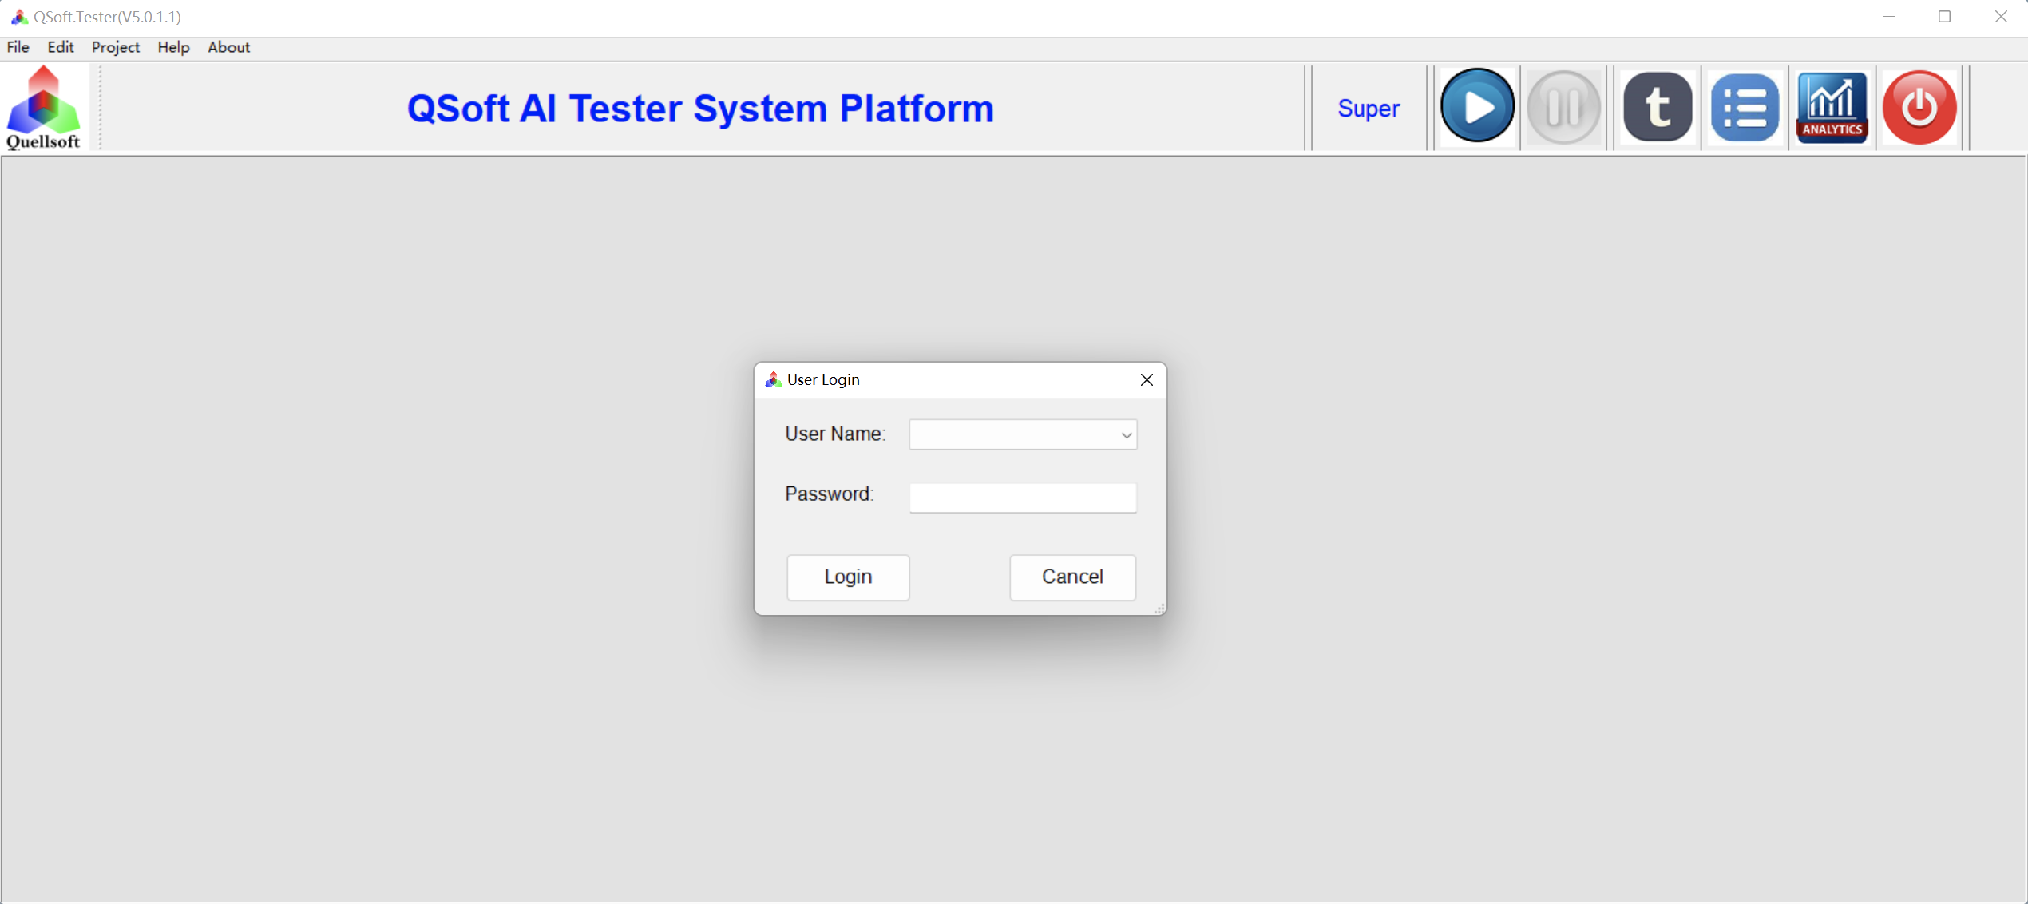Image resolution: width=2028 pixels, height=904 pixels.
Task: Open the Project menu
Action: 115,47
